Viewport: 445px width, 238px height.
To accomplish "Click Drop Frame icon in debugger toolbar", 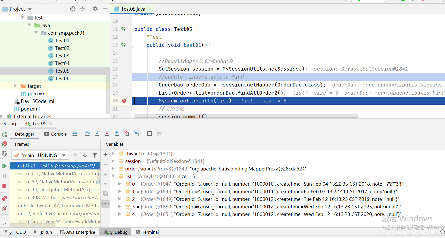I will 127,134.
